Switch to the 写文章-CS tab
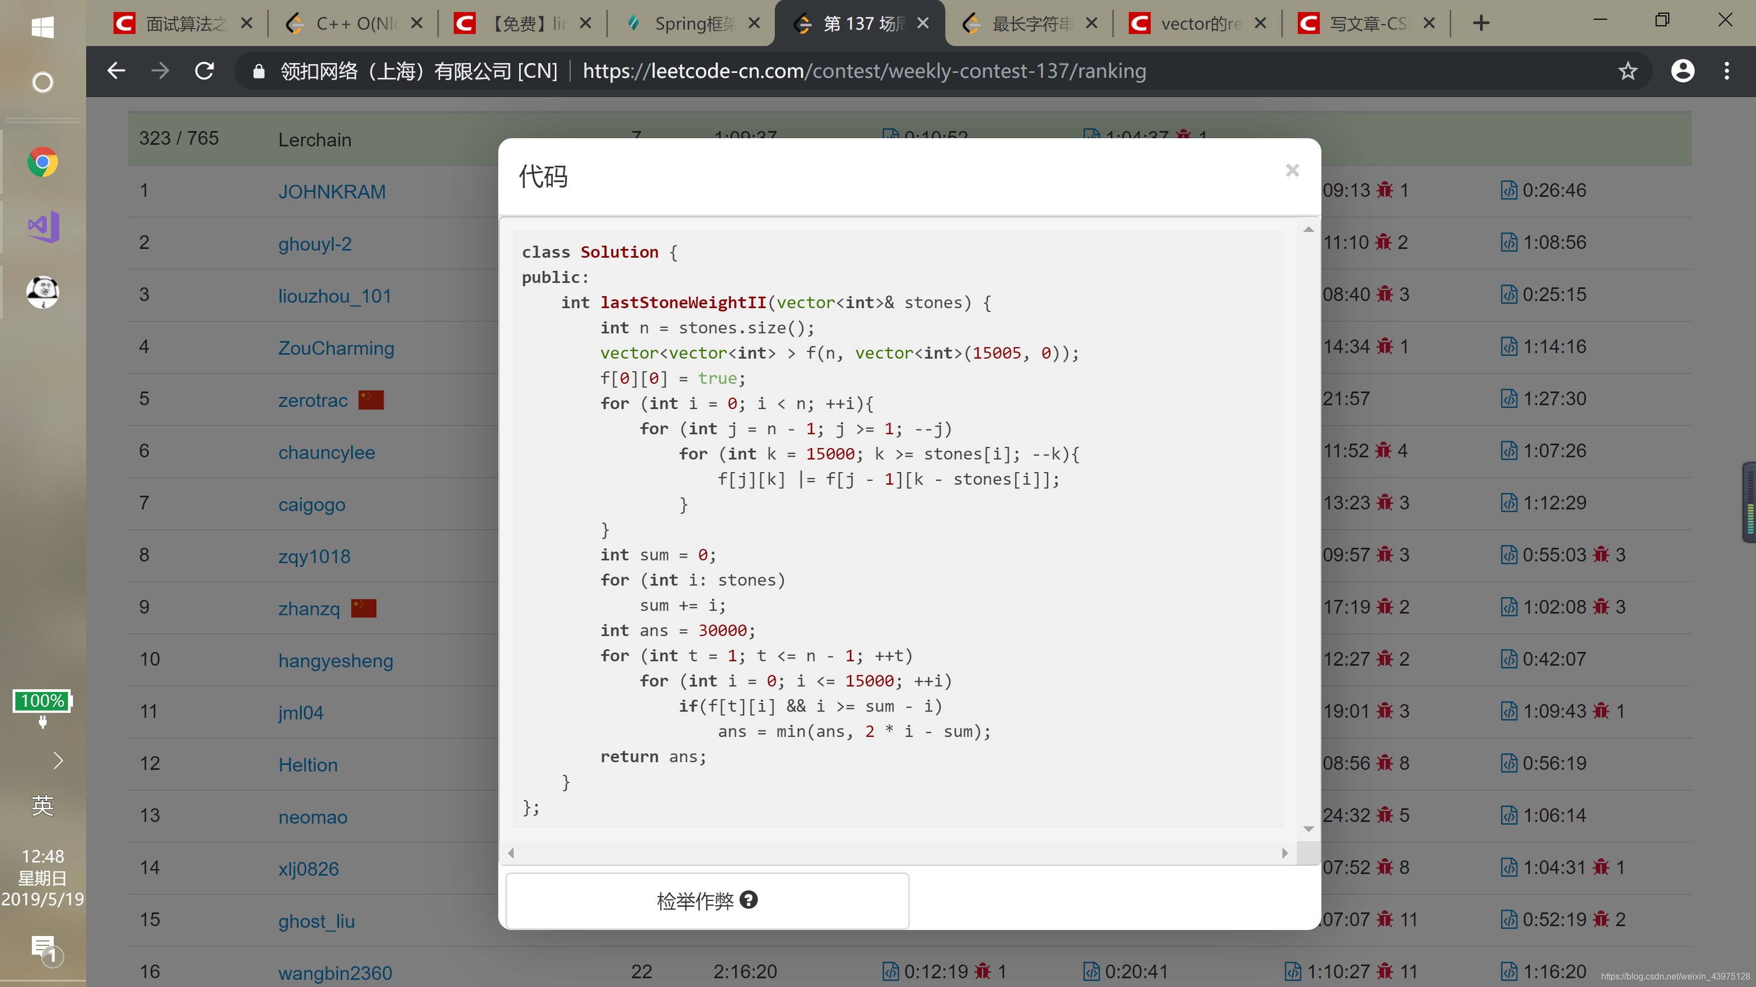The width and height of the screenshot is (1756, 987). [1367, 24]
